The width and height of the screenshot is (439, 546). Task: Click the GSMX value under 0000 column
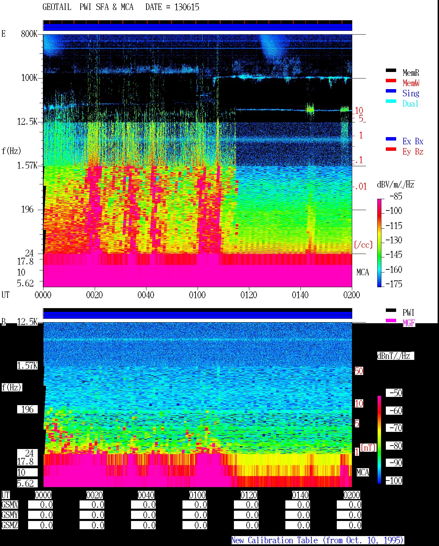click(x=40, y=505)
